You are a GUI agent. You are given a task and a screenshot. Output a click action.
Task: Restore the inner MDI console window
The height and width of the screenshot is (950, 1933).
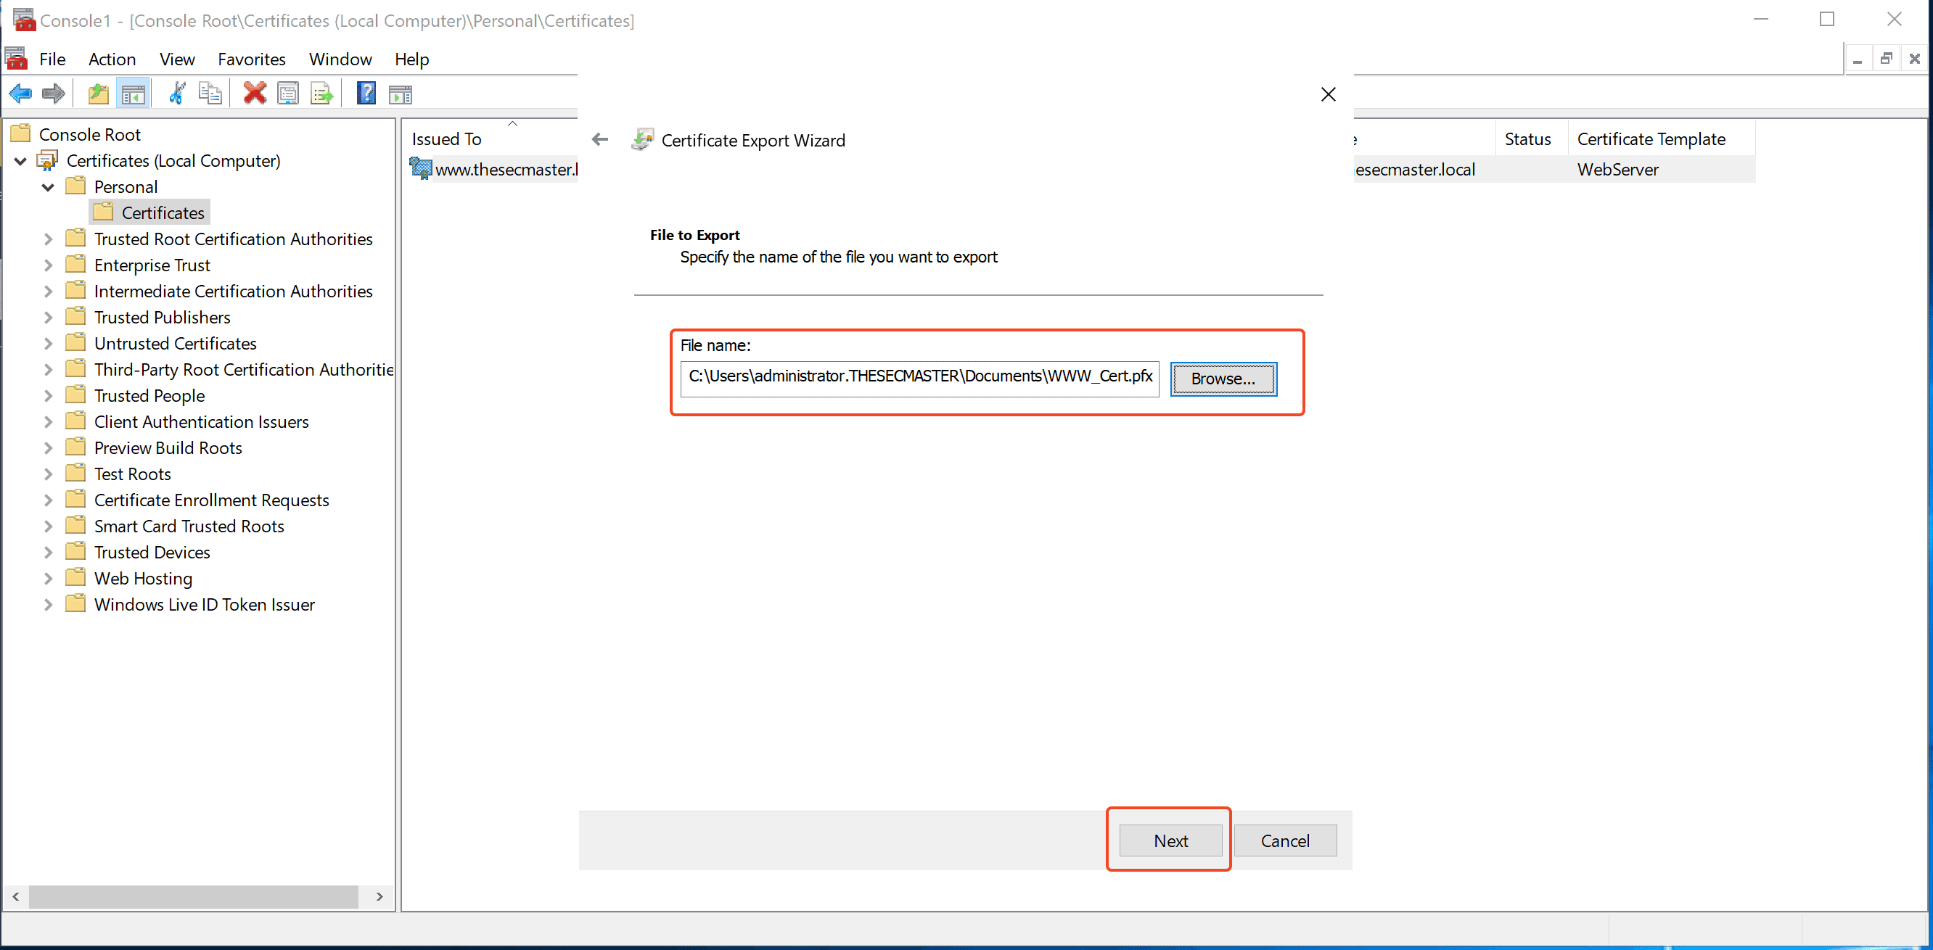coord(1886,59)
